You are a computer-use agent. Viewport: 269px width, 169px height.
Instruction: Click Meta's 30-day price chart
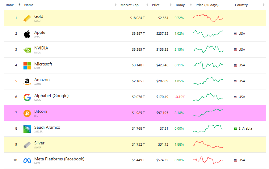pyautogui.click(x=208, y=160)
